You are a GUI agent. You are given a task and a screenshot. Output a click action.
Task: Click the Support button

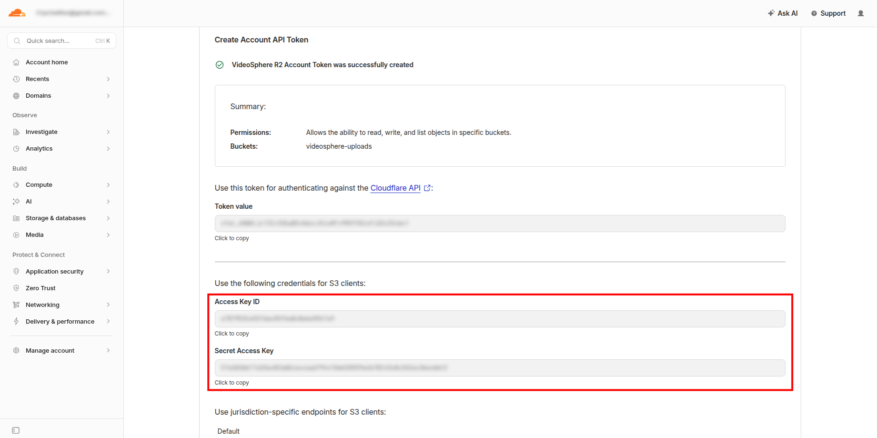click(x=828, y=13)
